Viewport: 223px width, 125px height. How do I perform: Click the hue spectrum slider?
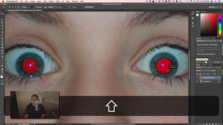point(220,25)
